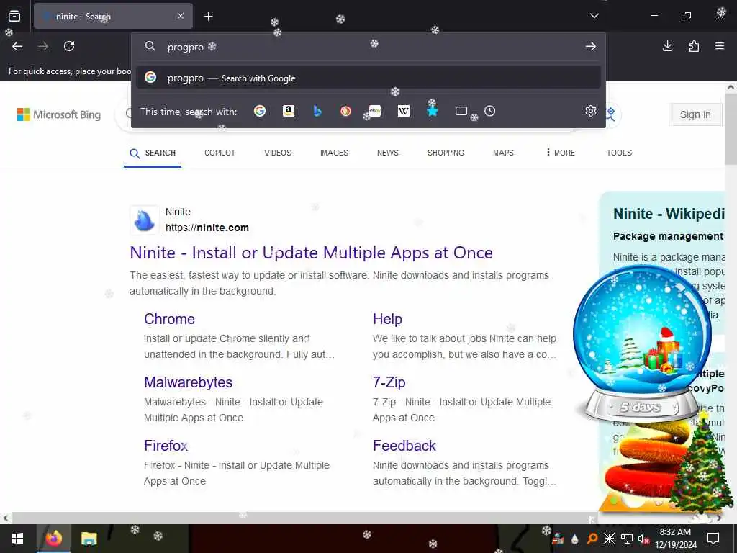Switch to the SHOPPING tab
Screen dimensions: 737x553
pyautogui.click(x=446, y=153)
